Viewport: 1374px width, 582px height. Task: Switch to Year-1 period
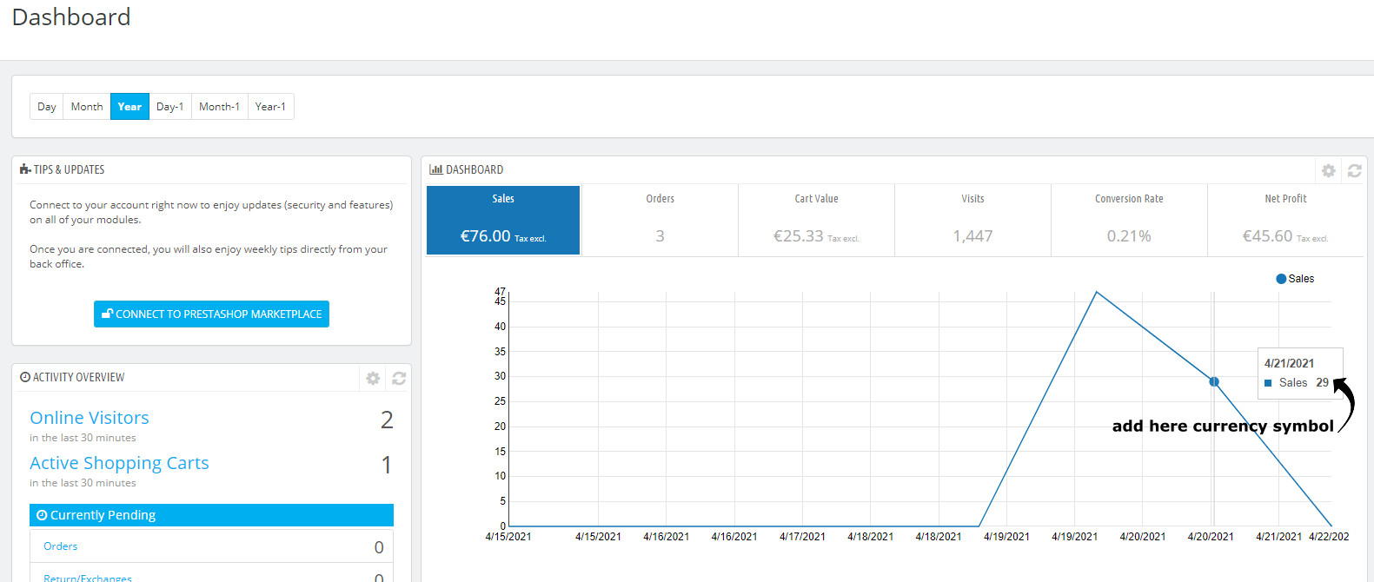click(270, 107)
